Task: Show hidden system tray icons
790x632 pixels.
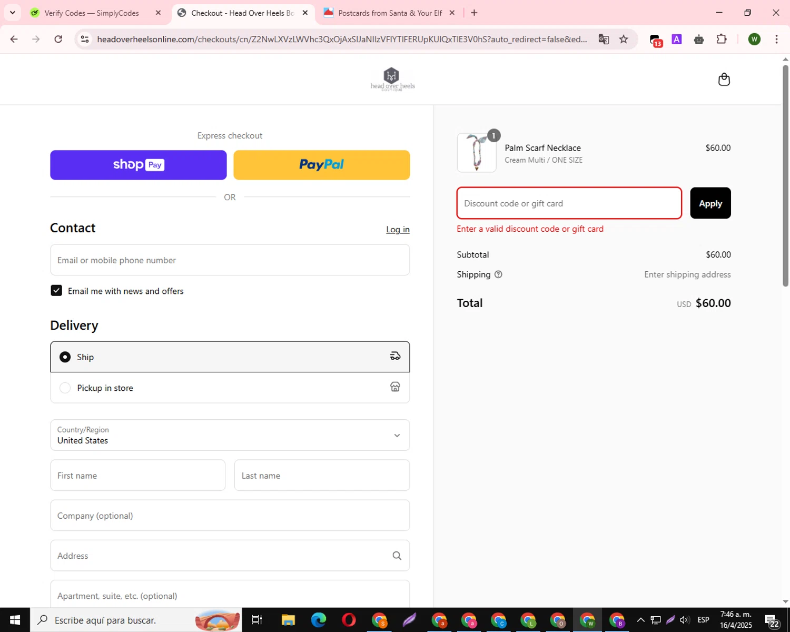Action: [641, 620]
